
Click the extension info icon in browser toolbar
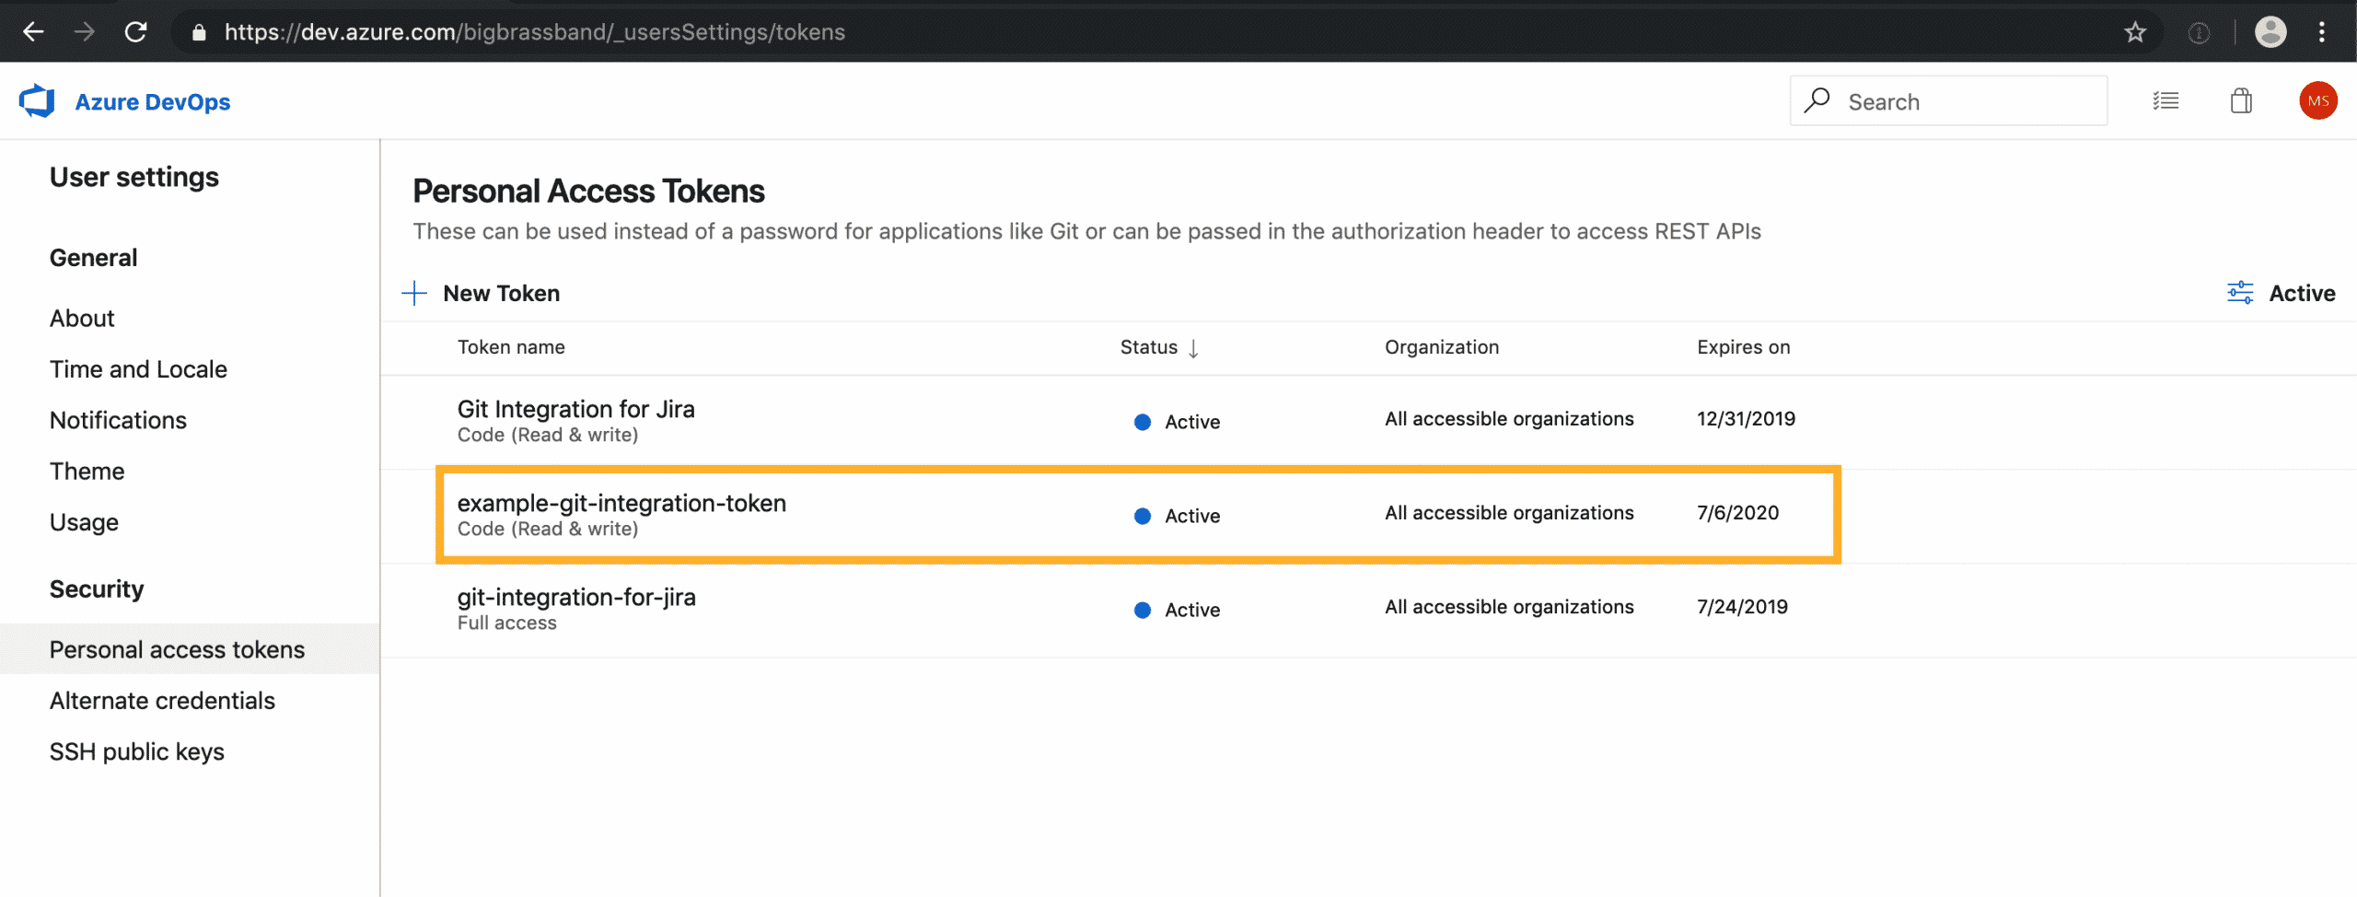pos(2199,33)
